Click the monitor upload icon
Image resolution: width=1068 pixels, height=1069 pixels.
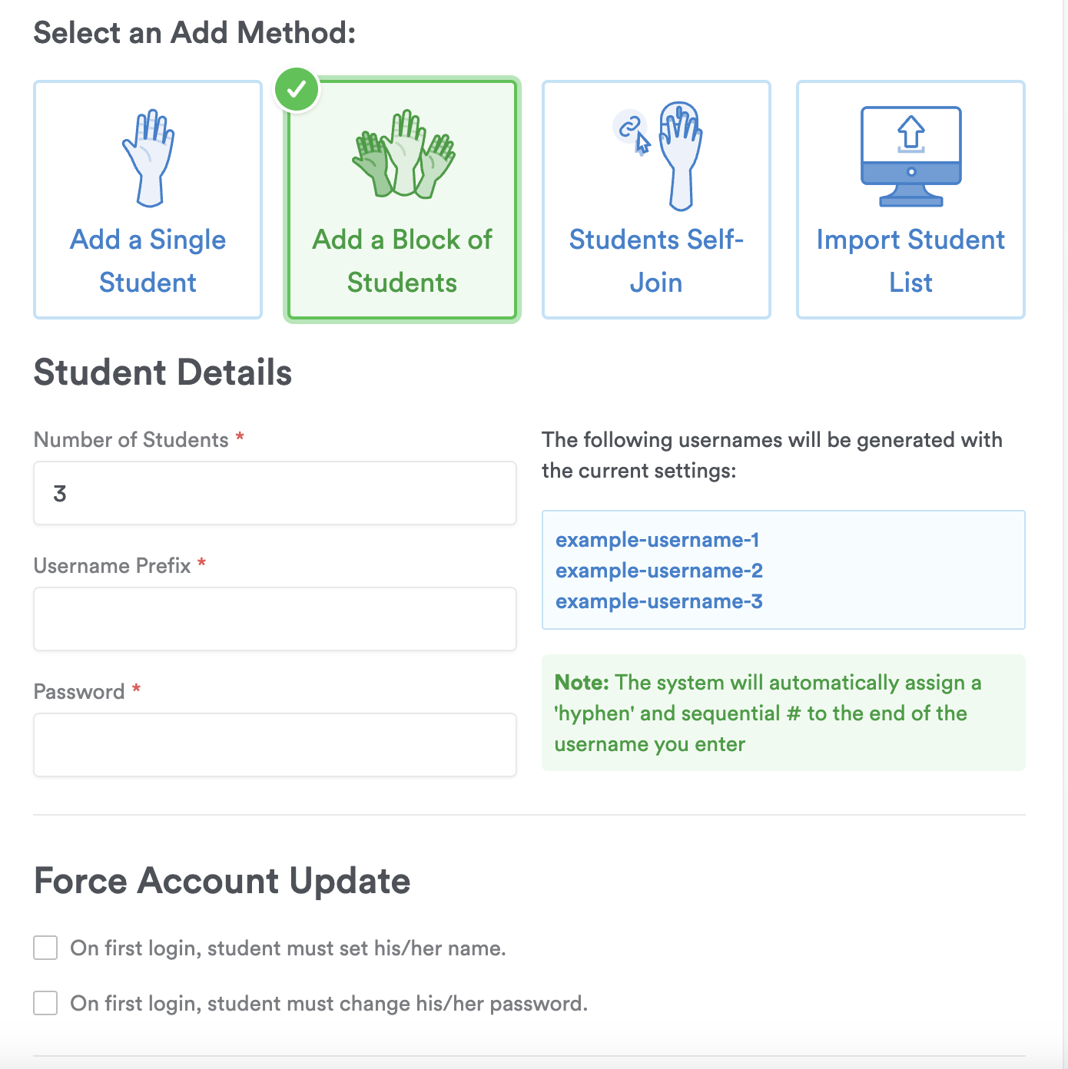pyautogui.click(x=910, y=157)
